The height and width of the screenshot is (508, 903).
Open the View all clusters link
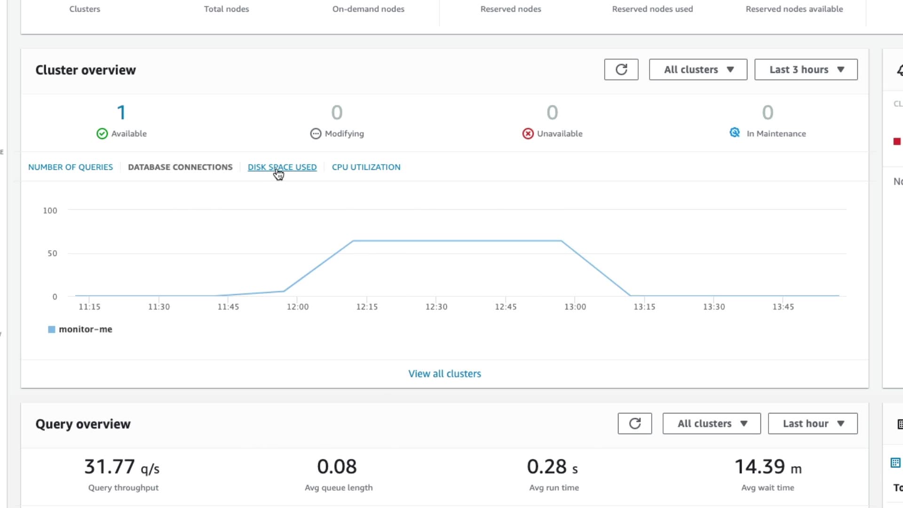[444, 373]
